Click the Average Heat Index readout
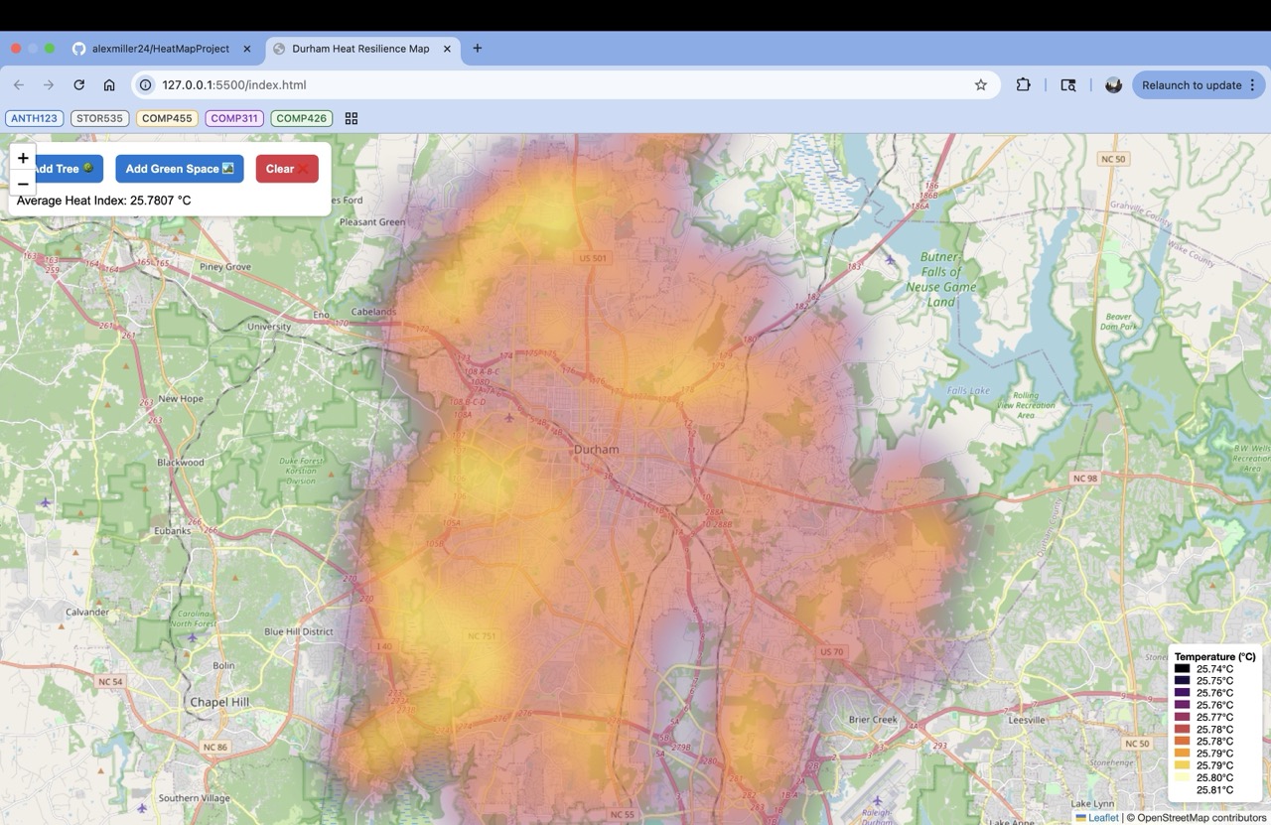The image size is (1271, 825). click(x=104, y=201)
